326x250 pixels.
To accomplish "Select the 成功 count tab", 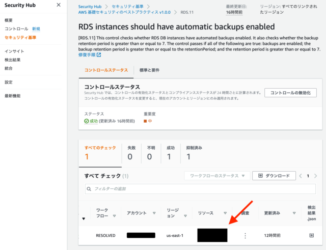I will tap(171, 153).
